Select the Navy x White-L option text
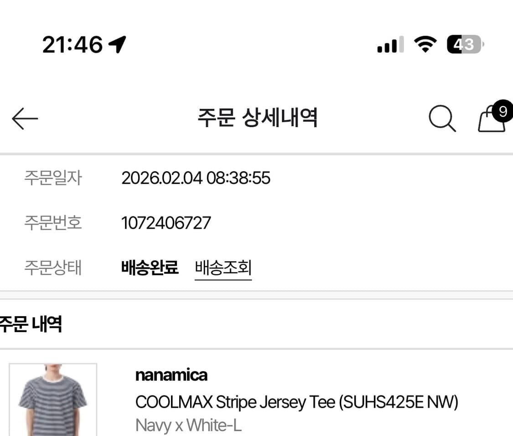This screenshot has height=436, width=513. (x=188, y=425)
